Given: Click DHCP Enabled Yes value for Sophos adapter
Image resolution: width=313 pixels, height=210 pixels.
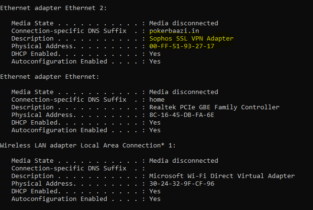Looking at the screenshot, I should click(155, 54).
